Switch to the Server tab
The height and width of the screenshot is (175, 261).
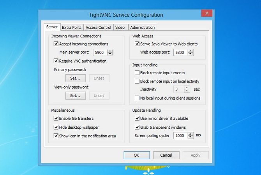tap(52, 27)
